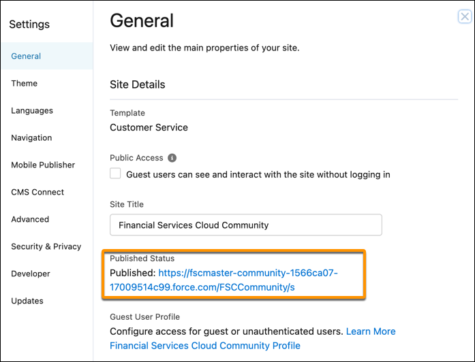Click the Site Title input field
The width and height of the screenshot is (475, 362).
[246, 225]
